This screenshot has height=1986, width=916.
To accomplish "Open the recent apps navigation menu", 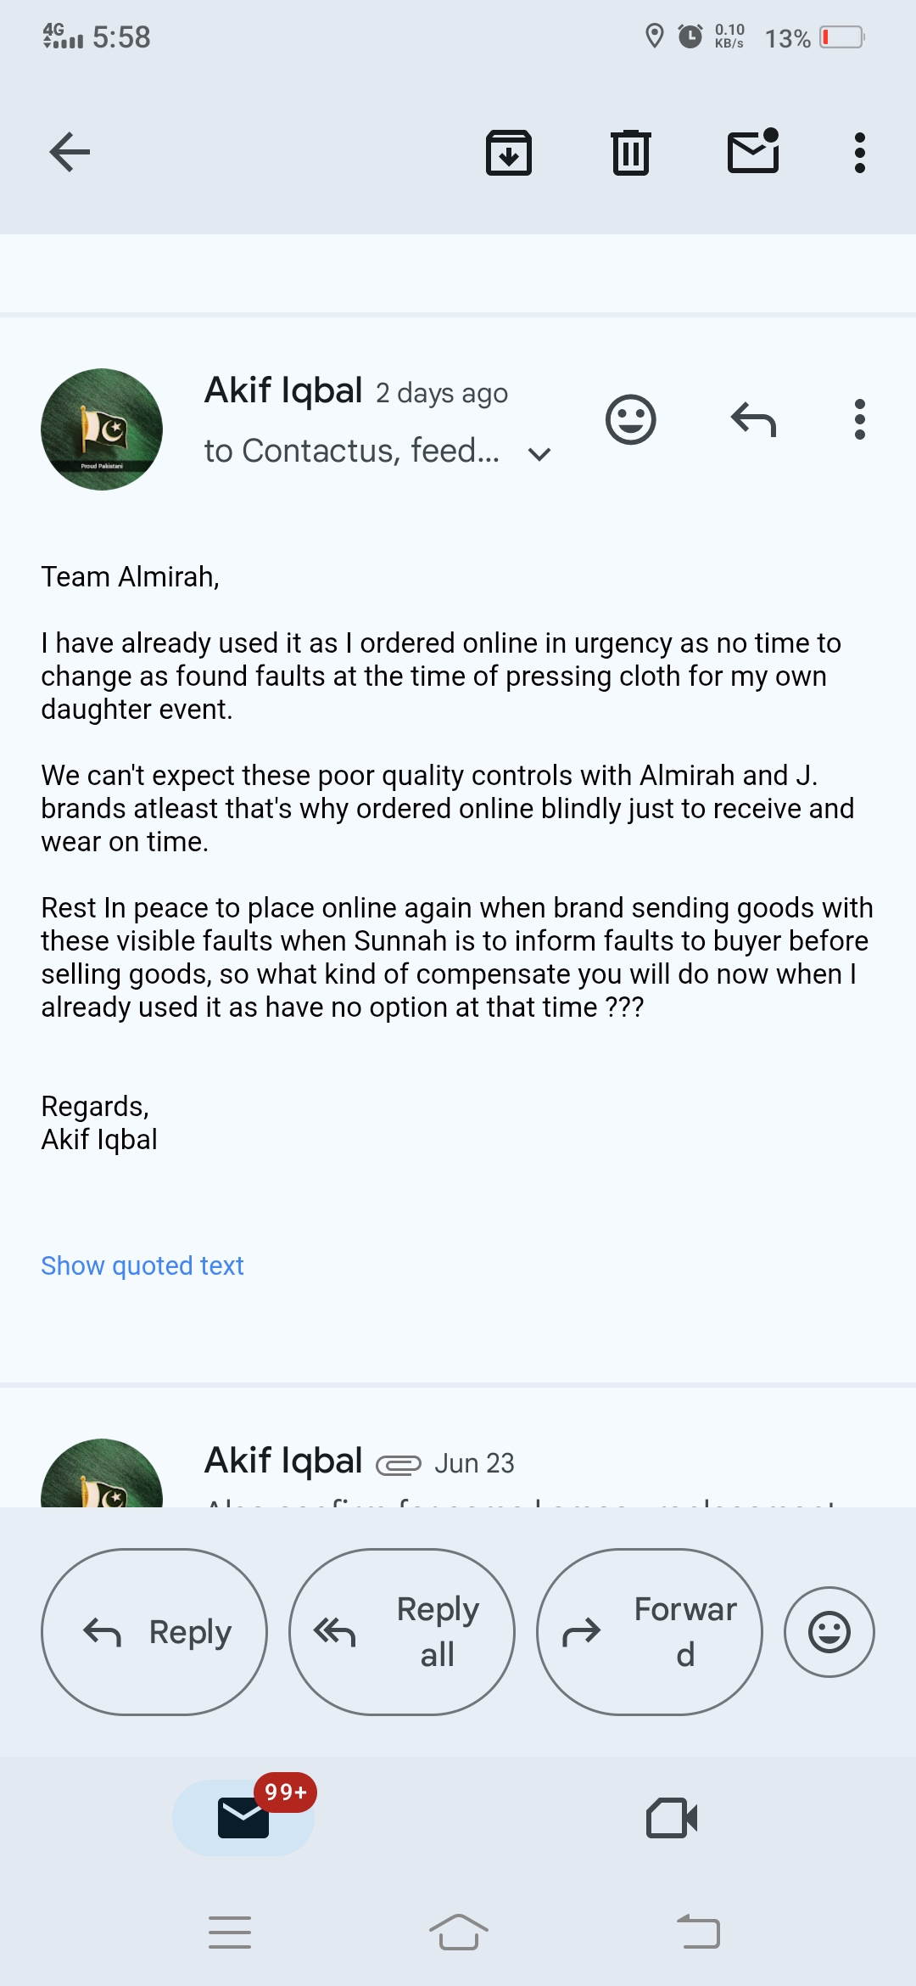I will tap(230, 1933).
